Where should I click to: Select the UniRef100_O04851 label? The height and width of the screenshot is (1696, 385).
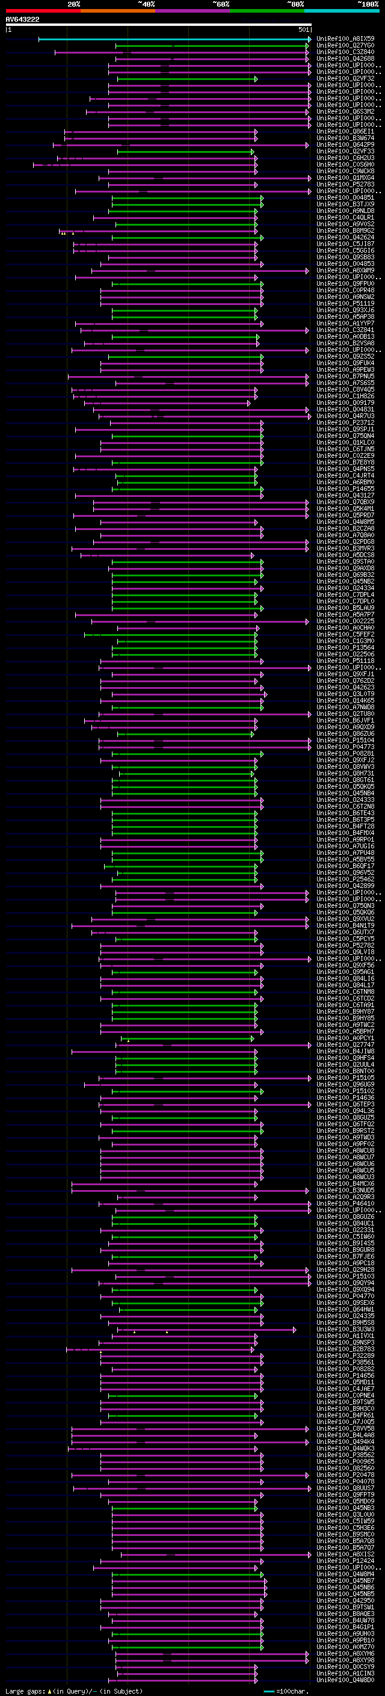[x=345, y=197]
